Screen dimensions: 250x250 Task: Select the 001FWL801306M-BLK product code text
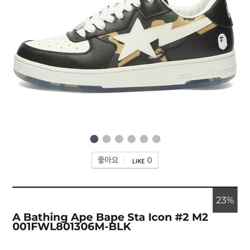[72, 227]
